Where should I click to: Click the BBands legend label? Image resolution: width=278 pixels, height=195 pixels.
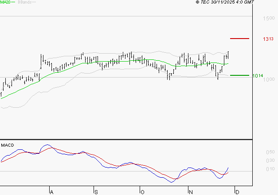click(x=25, y=2)
